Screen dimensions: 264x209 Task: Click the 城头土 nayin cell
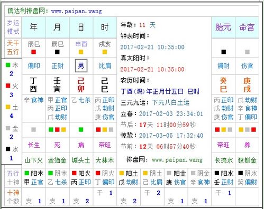[81, 160]
